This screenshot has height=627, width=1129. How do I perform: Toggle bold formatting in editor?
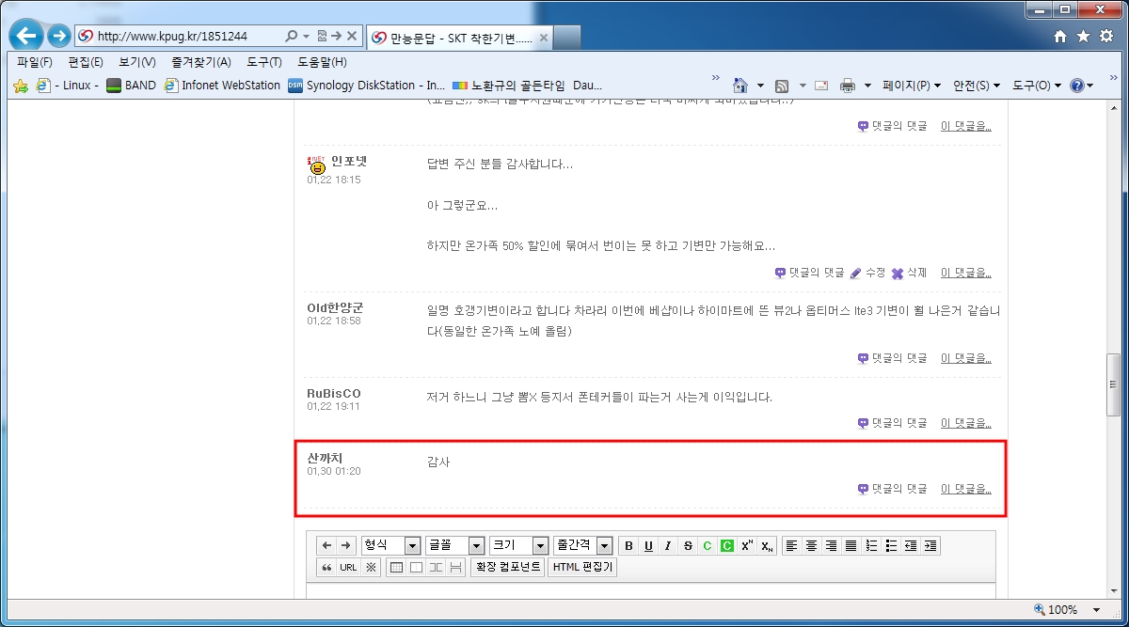(628, 546)
